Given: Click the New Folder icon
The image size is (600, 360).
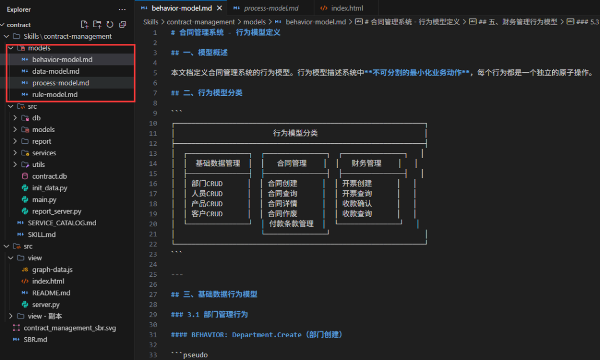Looking at the screenshot, I should click(97, 24).
